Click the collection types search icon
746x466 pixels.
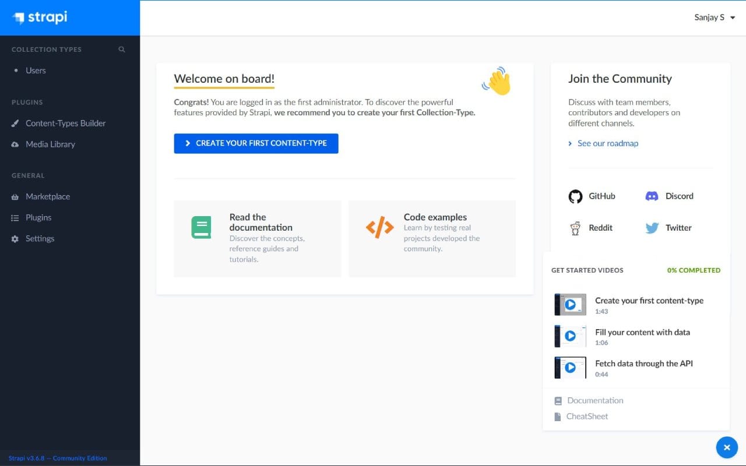[x=121, y=49]
